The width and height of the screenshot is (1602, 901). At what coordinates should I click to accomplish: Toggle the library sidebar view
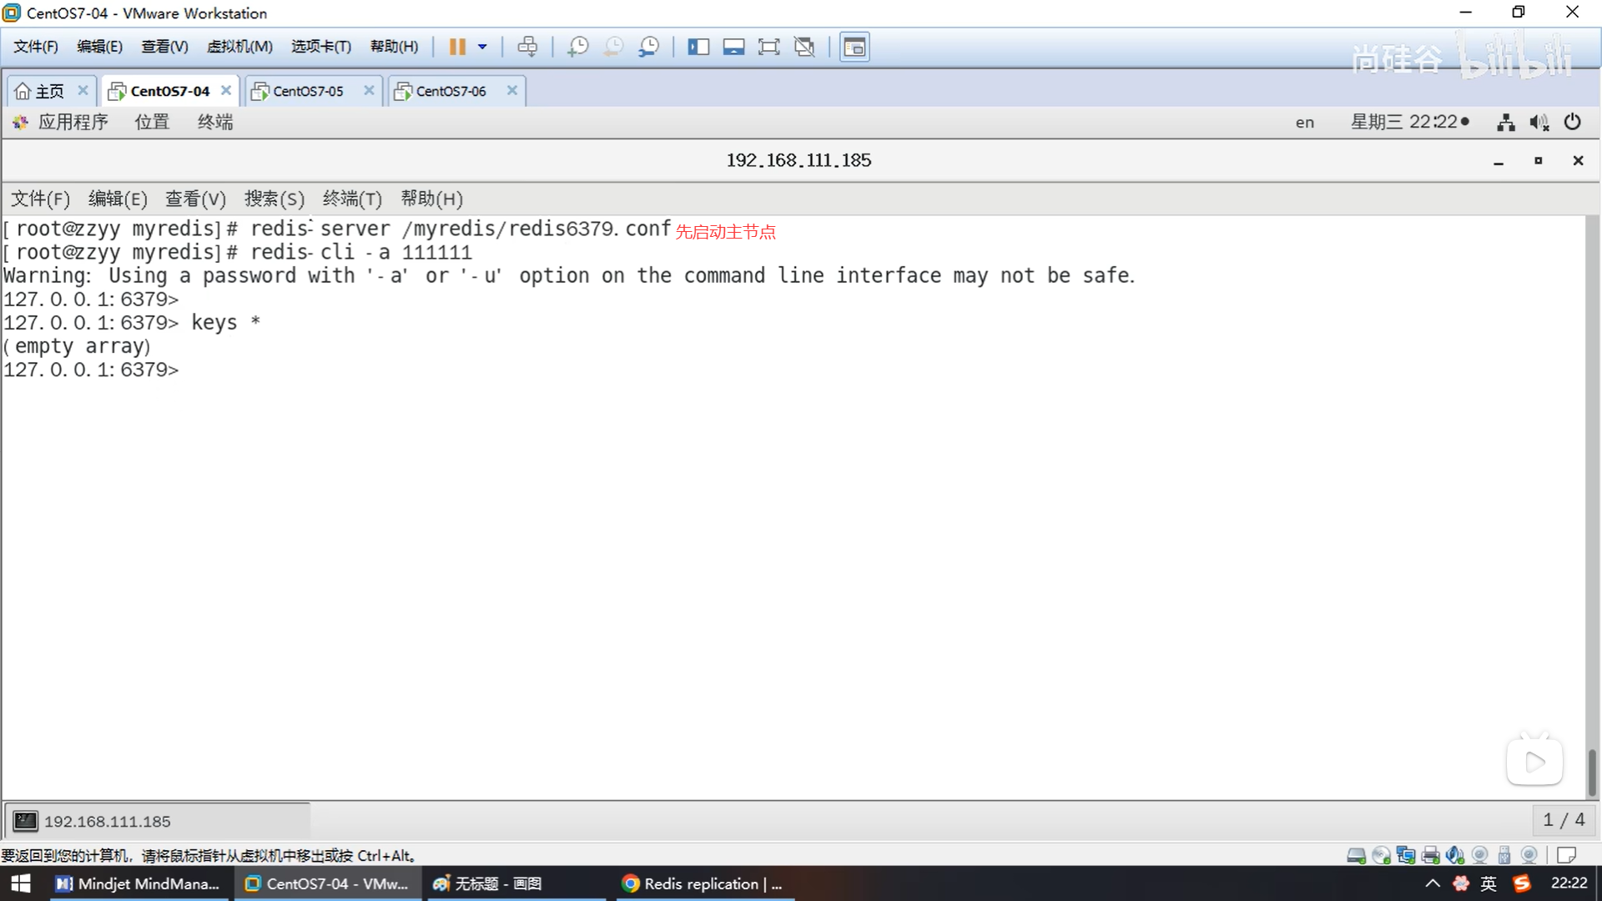coord(698,47)
